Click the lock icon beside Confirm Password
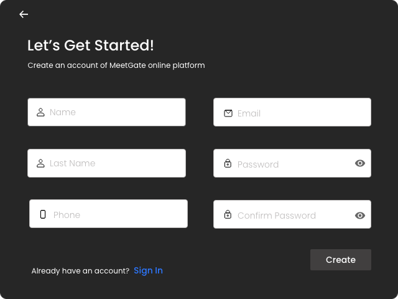Viewport: 398px width, 299px height. (228, 214)
